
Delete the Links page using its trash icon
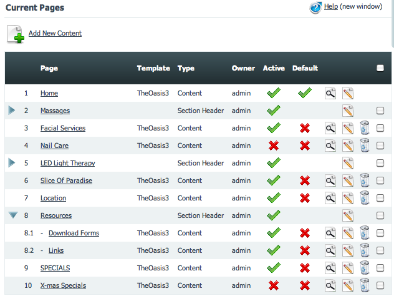(365, 250)
